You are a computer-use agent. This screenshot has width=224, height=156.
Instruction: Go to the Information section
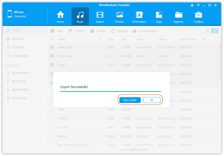139,17
